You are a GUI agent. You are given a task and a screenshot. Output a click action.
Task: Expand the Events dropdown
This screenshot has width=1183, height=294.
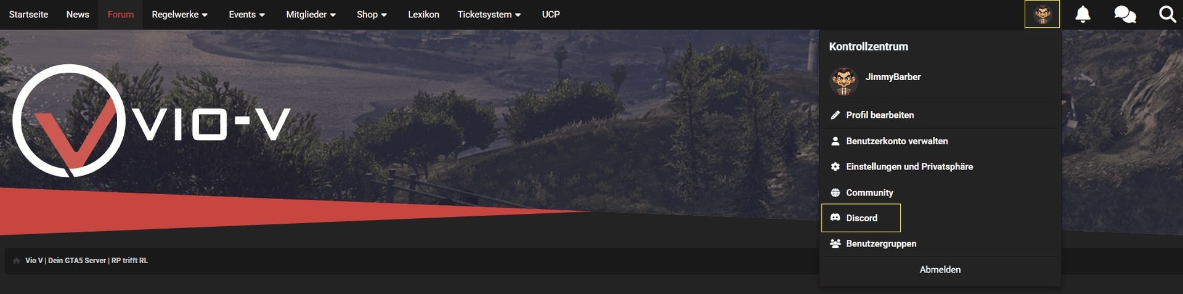[x=246, y=14]
